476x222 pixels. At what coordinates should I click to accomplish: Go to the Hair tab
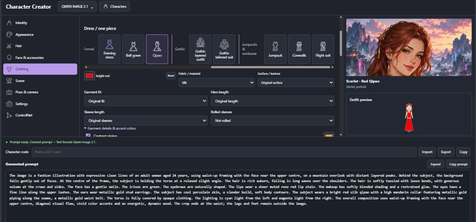(40, 46)
